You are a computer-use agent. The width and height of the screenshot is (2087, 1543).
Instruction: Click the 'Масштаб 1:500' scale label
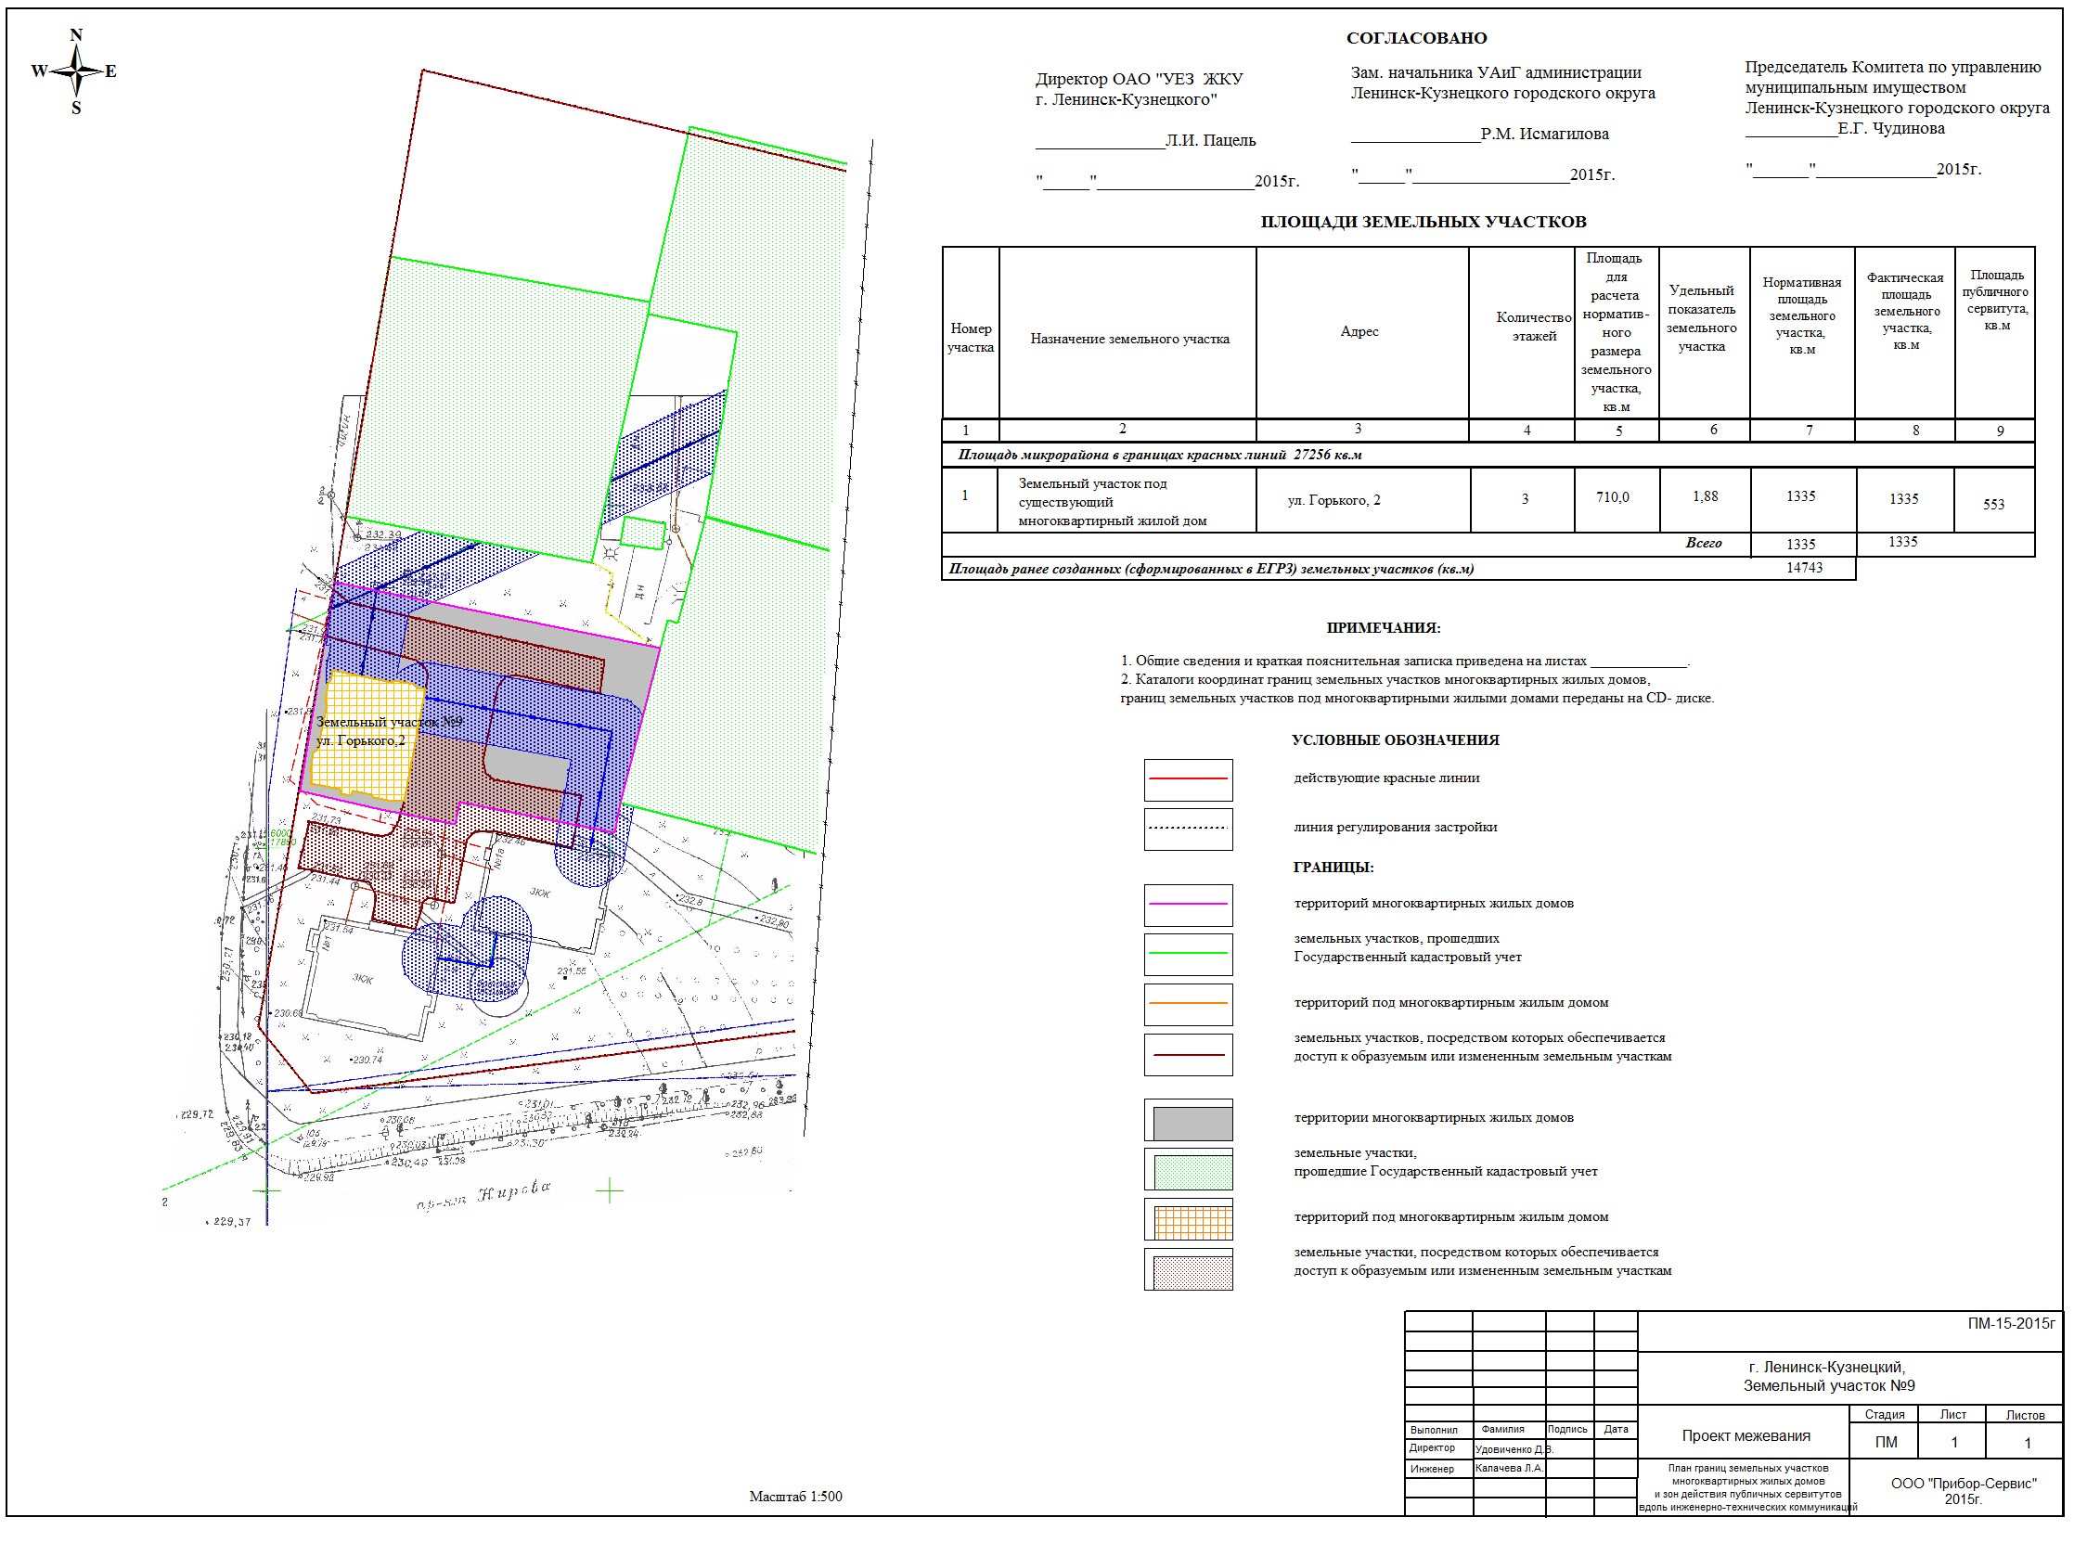tap(795, 1497)
